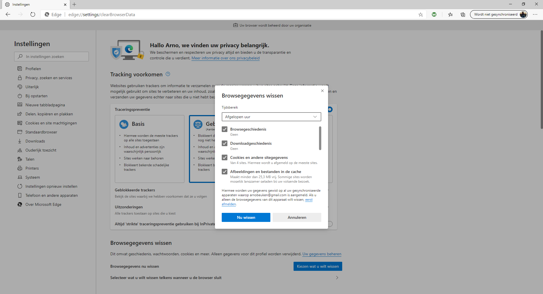Uncheck the Downloadgeschiedenis checkbox
Screen dimensions: 543x294
(225, 143)
